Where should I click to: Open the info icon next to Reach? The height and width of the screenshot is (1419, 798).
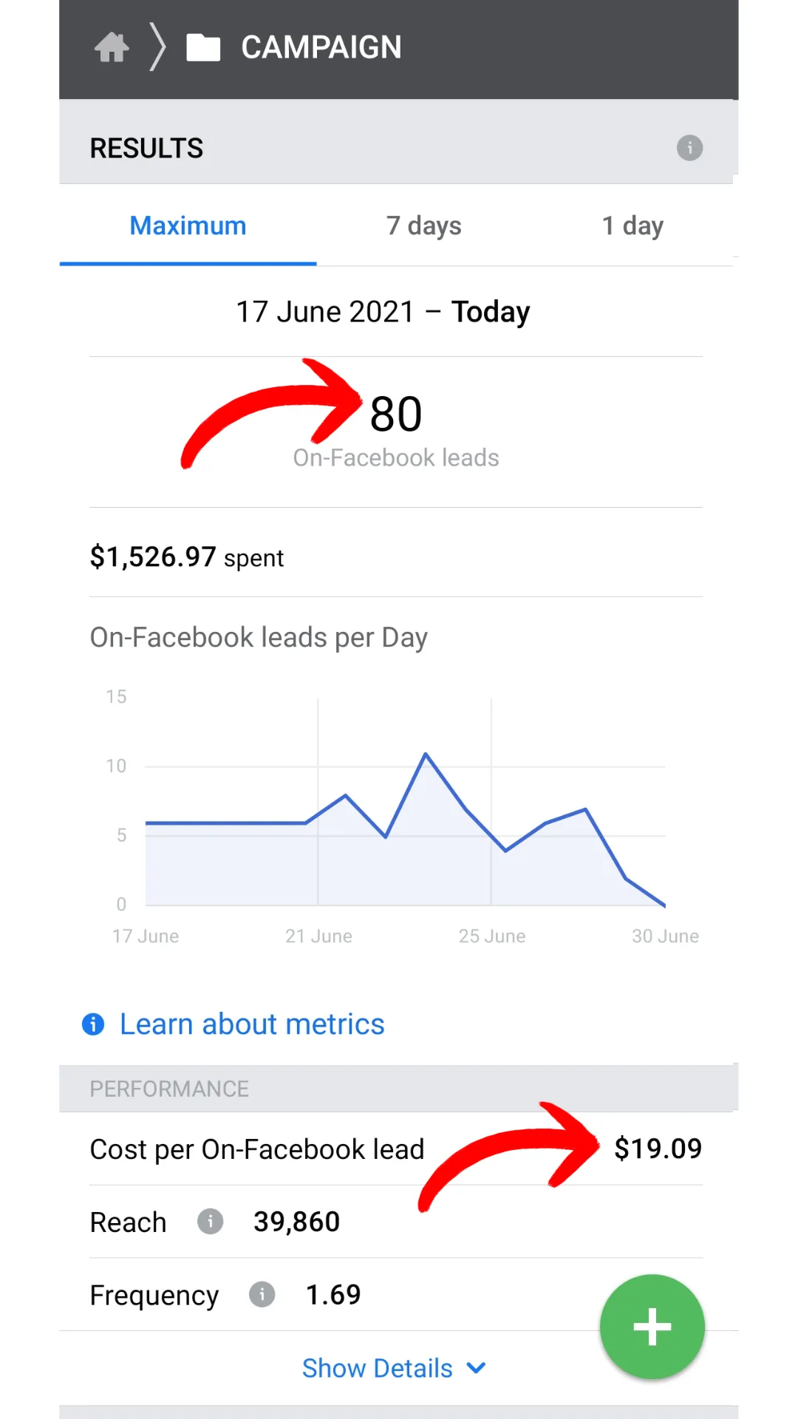pyautogui.click(x=210, y=1222)
